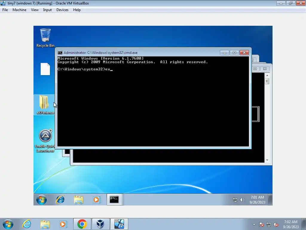The image size is (306, 230).
Task: Open the Input menu
Action: pos(48,10)
